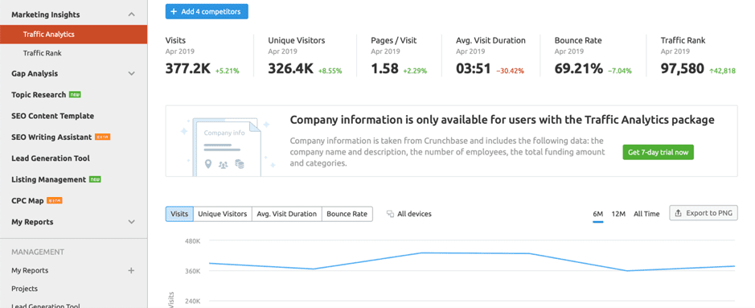Expand the Gap Analysis section chevron

131,74
